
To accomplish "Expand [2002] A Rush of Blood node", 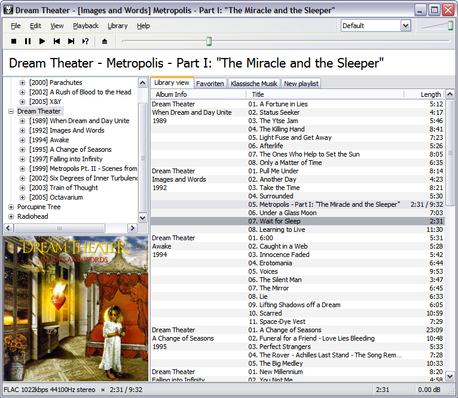I will (22, 92).
